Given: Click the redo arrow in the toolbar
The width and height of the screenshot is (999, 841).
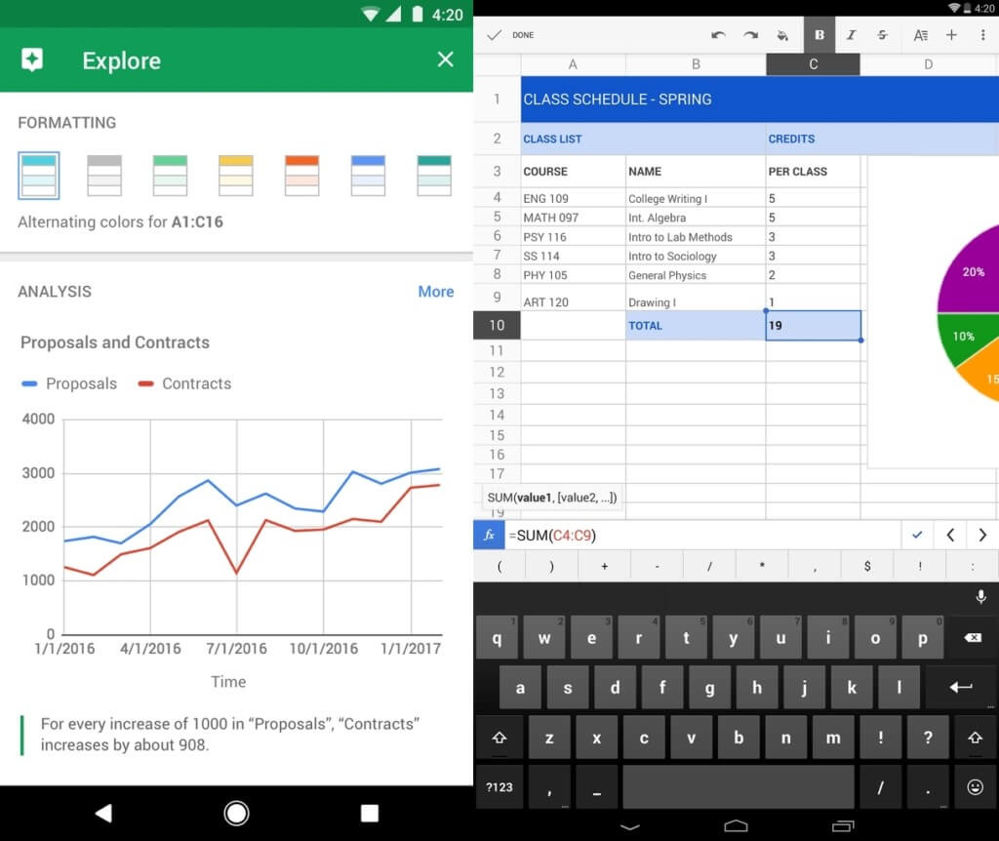Looking at the screenshot, I should click(750, 35).
